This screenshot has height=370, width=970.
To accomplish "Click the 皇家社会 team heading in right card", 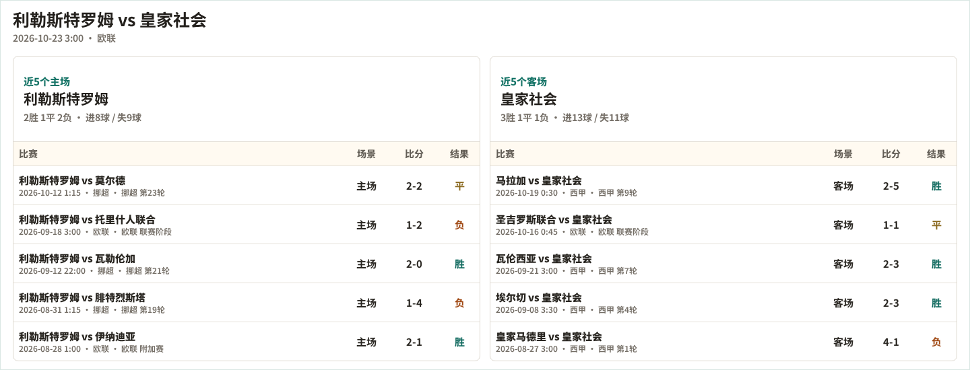I will click(x=529, y=99).
